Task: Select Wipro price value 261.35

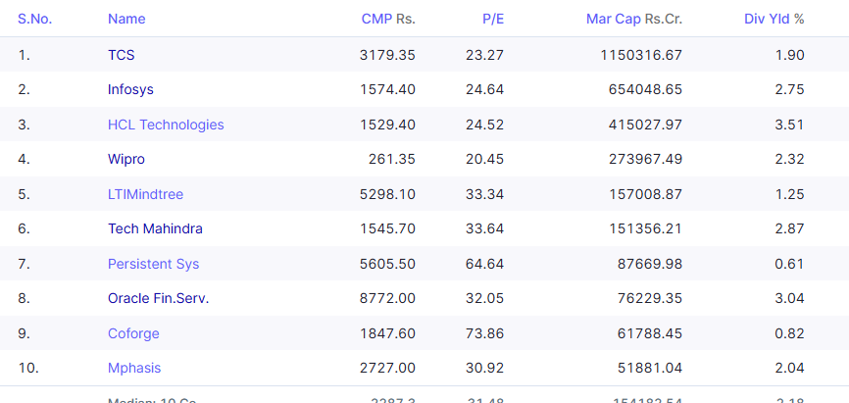Action: [x=392, y=159]
